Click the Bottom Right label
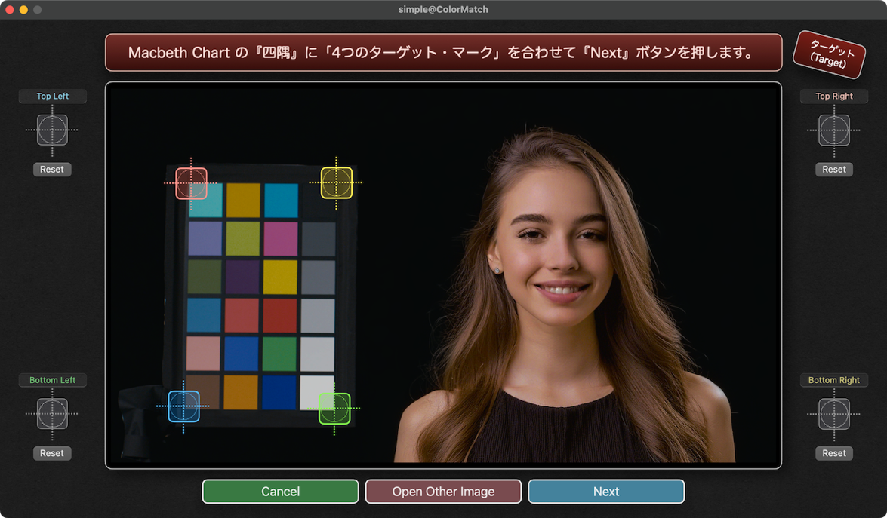This screenshot has height=518, width=887. pyautogui.click(x=834, y=379)
